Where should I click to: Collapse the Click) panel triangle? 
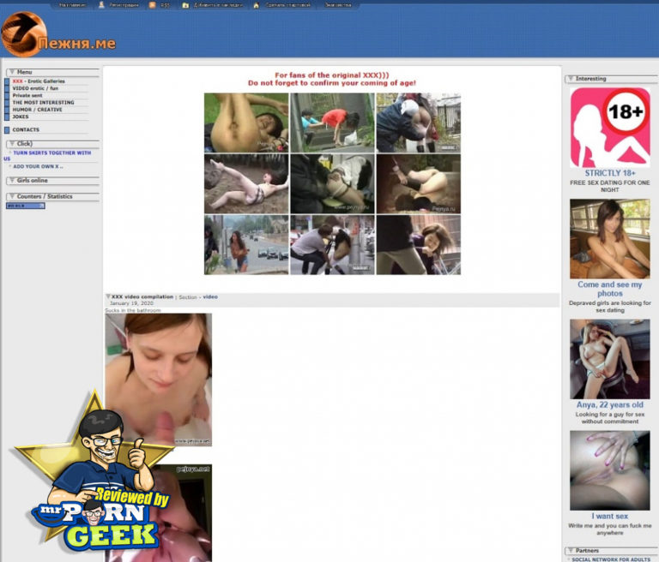click(12, 144)
